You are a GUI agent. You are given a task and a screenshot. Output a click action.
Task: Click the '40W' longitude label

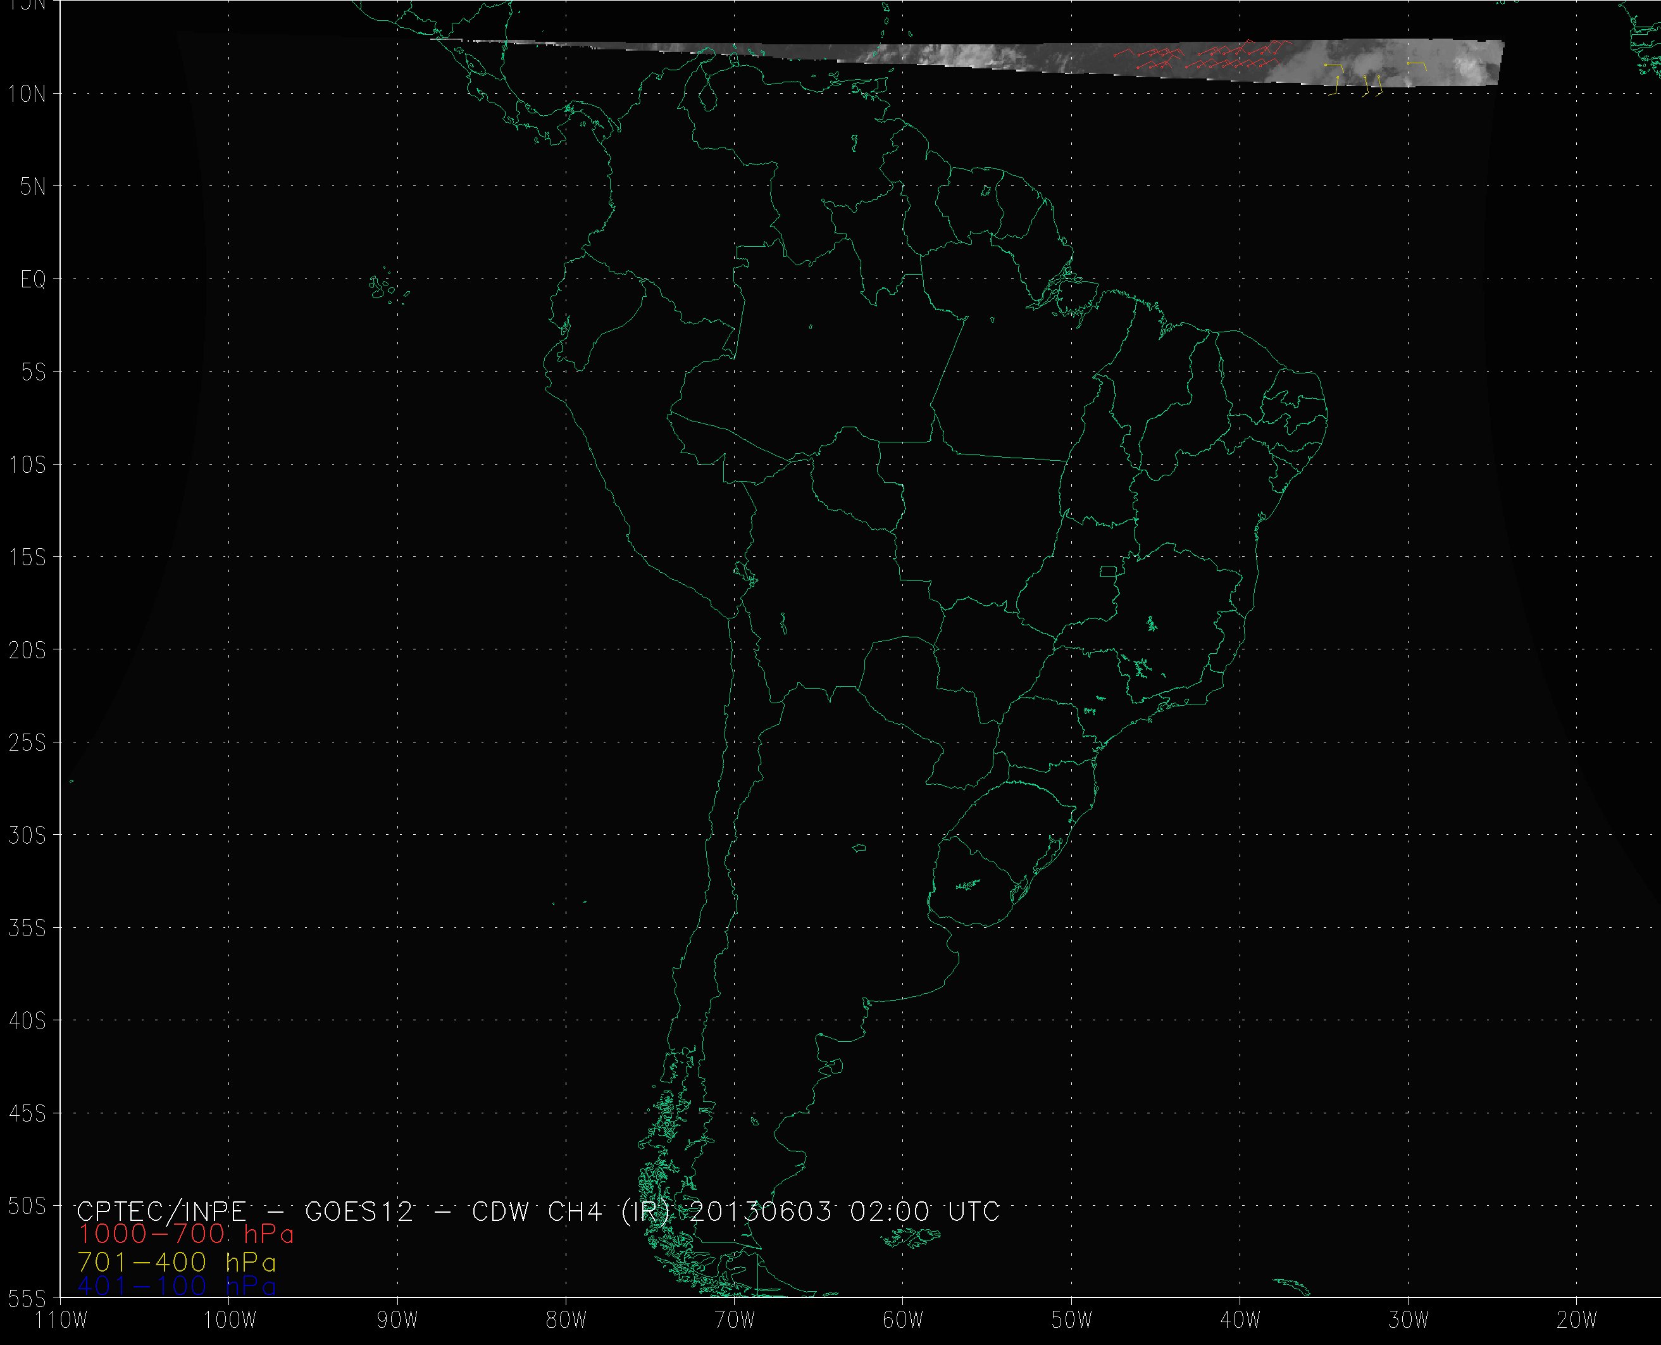click(x=1240, y=1320)
